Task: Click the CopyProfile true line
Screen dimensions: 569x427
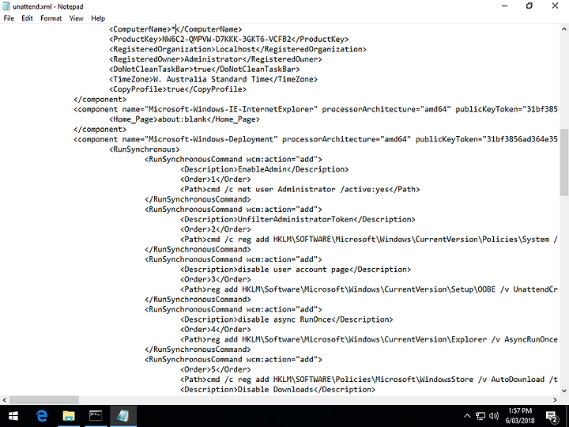Action: click(x=178, y=89)
